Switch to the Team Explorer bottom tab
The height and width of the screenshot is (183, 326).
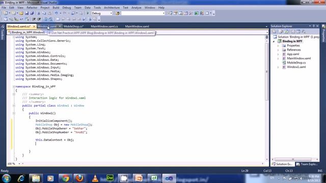307,164
